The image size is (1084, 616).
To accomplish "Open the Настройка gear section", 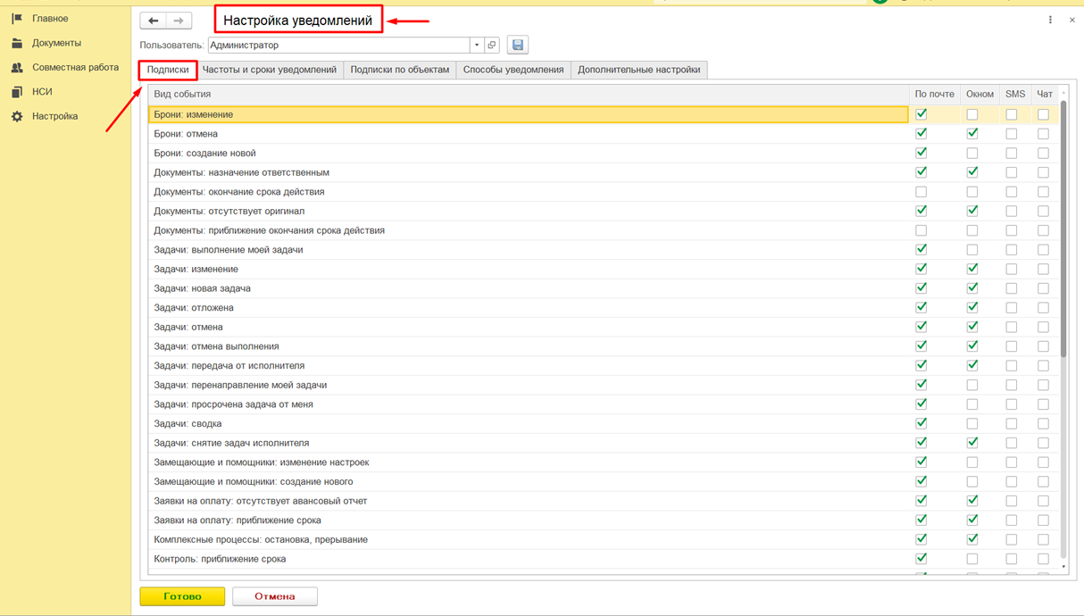I will tap(17, 116).
